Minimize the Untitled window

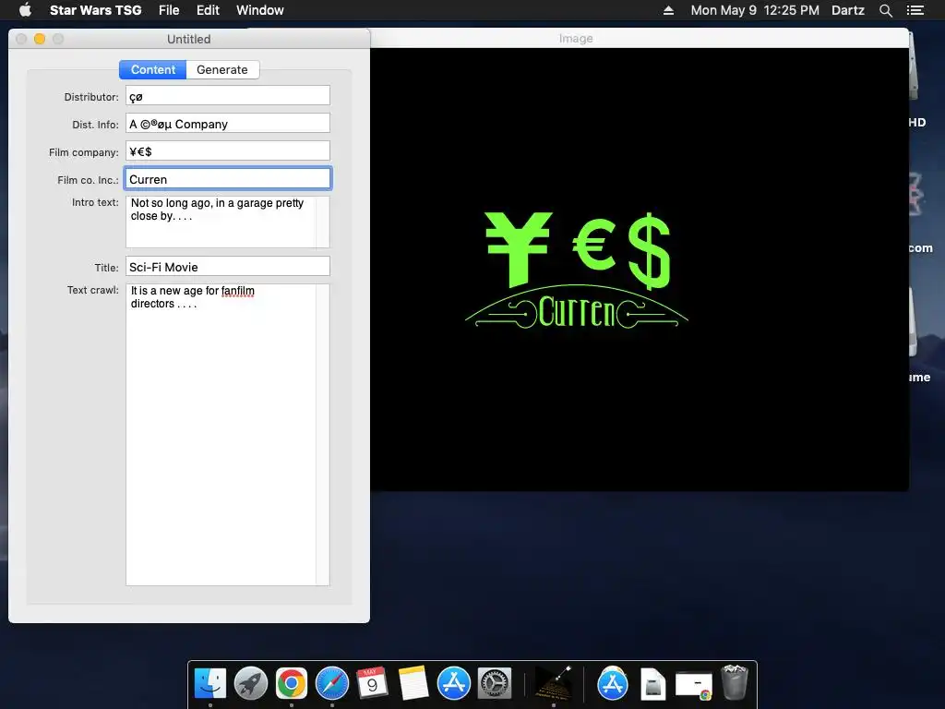point(40,39)
